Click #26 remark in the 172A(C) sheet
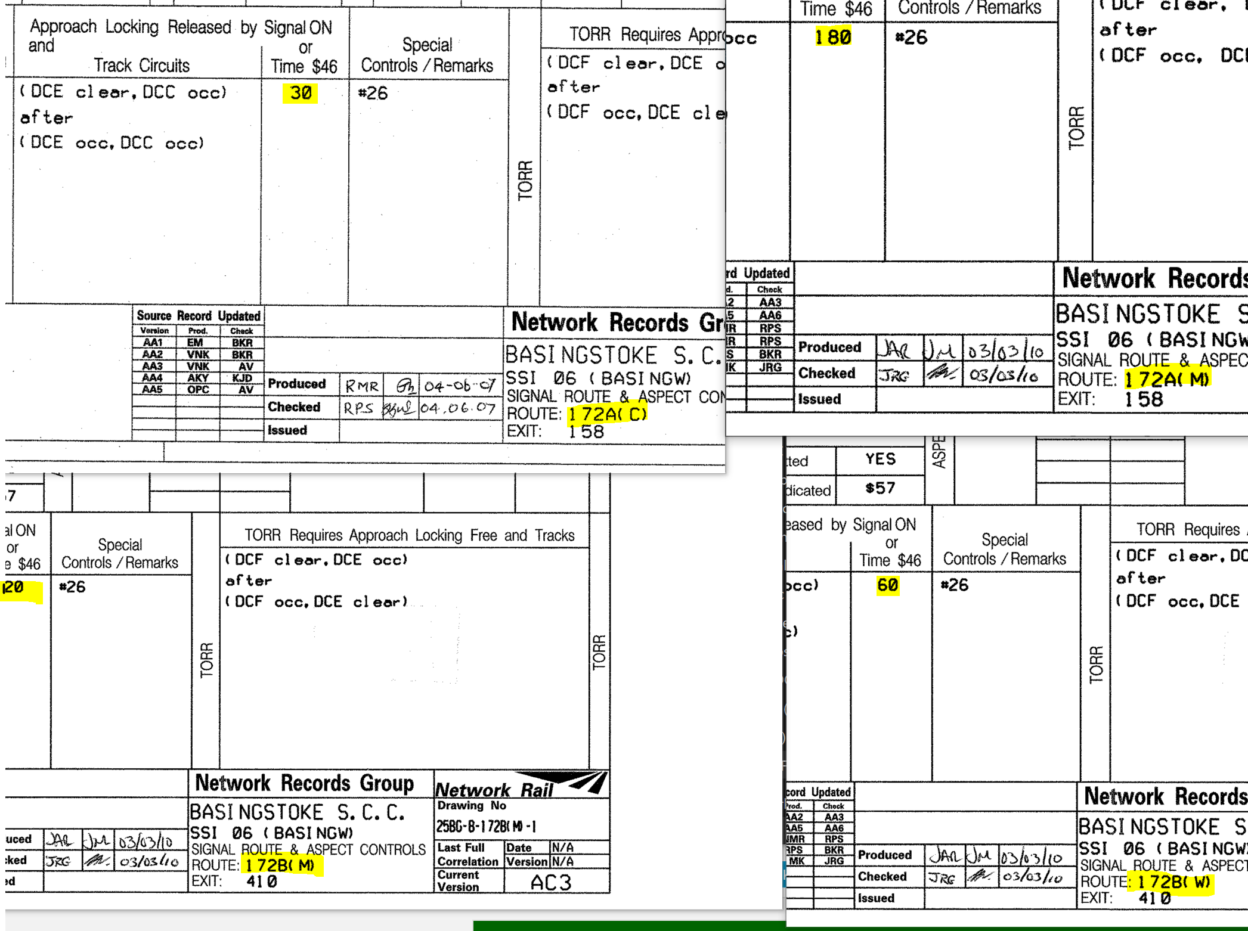This screenshot has height=931, width=1248. (x=373, y=93)
